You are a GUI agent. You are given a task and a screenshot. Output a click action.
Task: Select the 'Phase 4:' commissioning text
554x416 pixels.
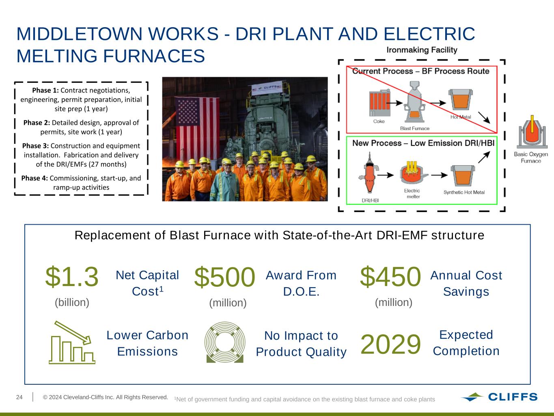pyautogui.click(x=81, y=183)
